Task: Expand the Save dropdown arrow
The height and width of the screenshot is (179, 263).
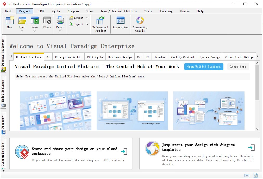Action: coord(35,31)
